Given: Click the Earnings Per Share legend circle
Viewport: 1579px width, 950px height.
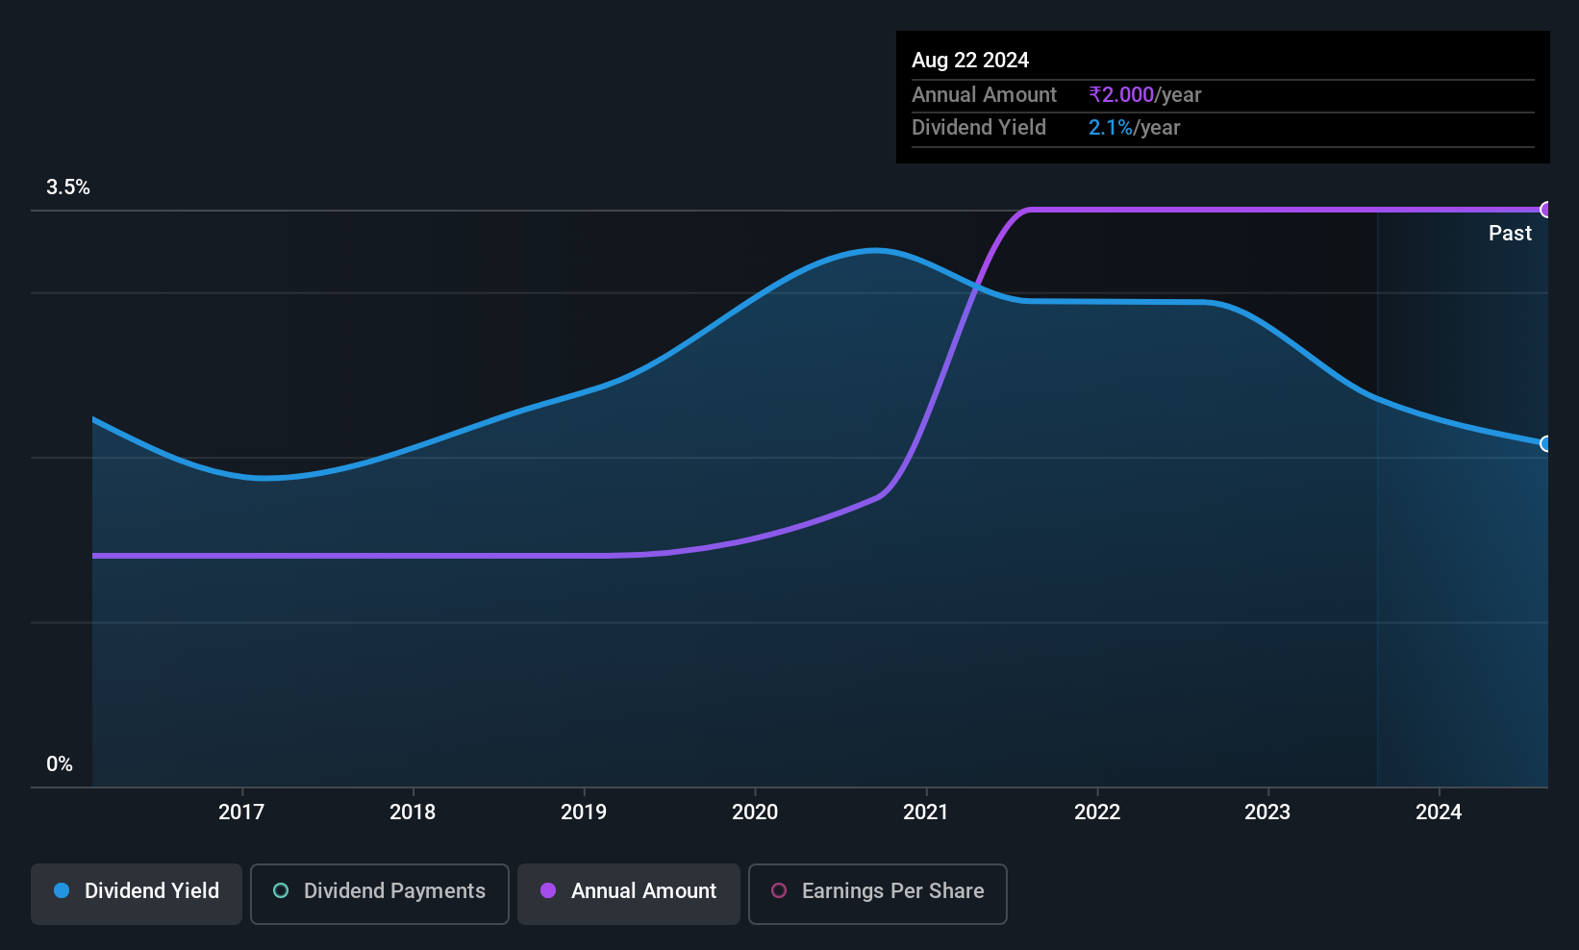Looking at the screenshot, I should point(779,891).
